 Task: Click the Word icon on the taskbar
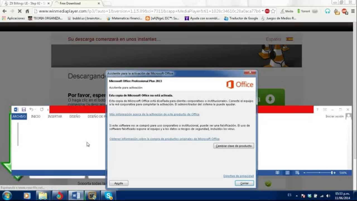pyautogui.click(x=76, y=196)
